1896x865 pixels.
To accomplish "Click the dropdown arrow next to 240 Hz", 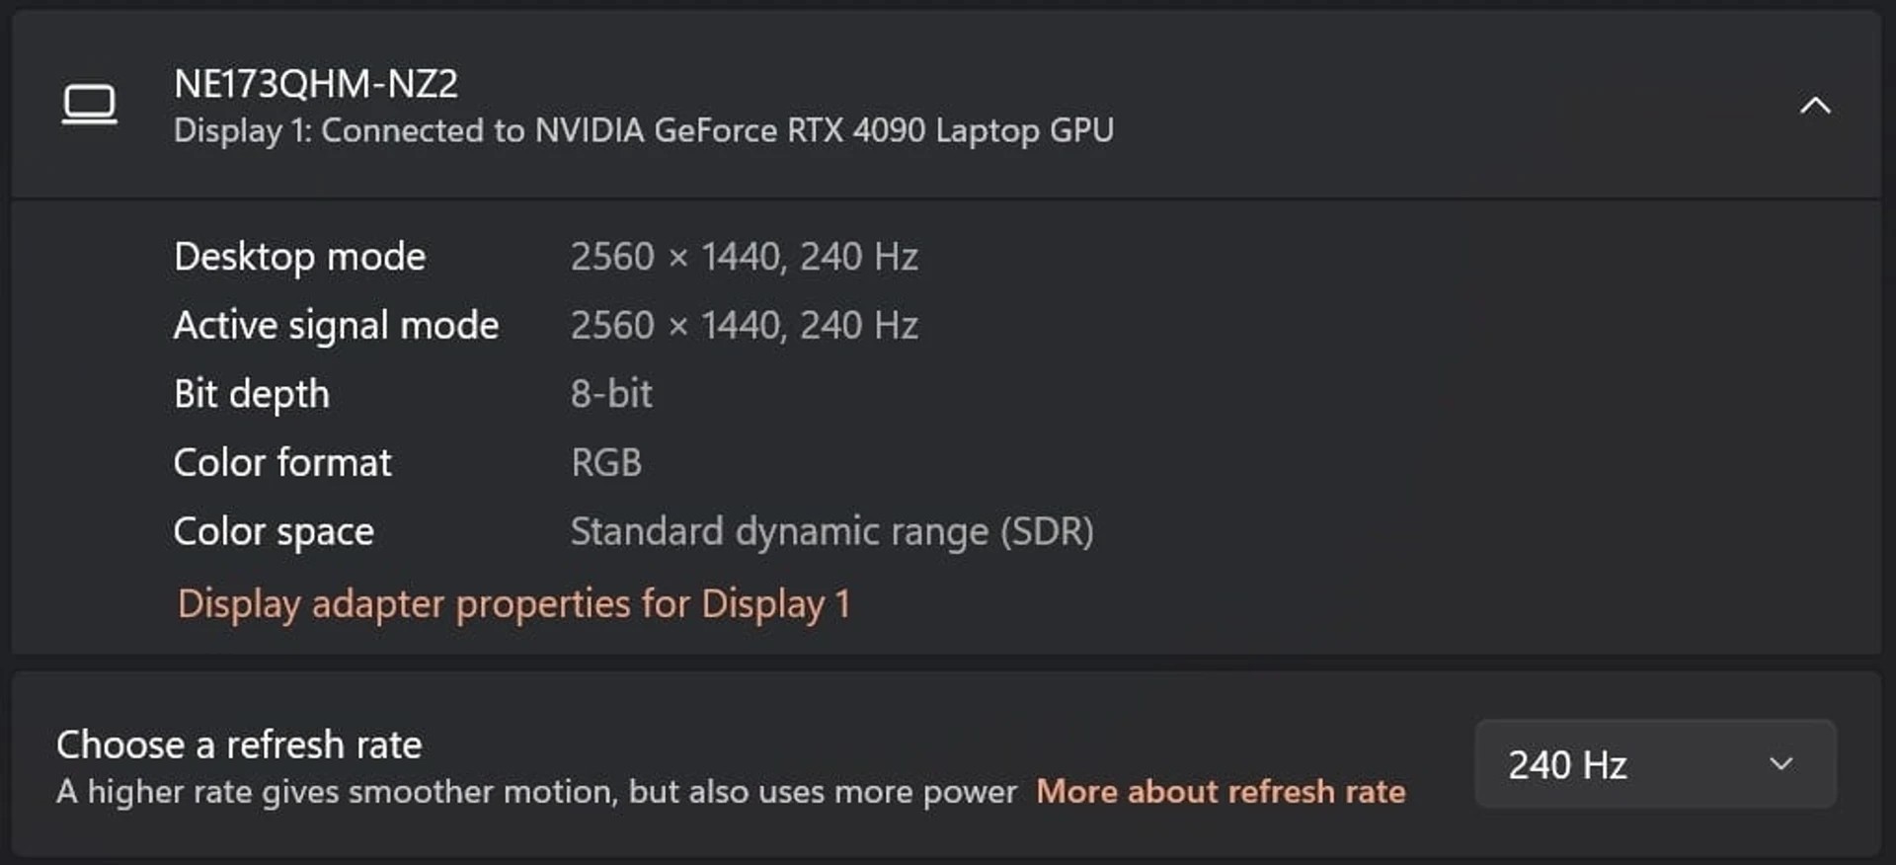I will click(1781, 764).
